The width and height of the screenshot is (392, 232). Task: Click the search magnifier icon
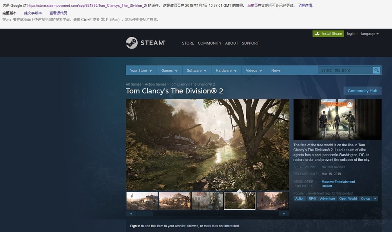[376, 70]
